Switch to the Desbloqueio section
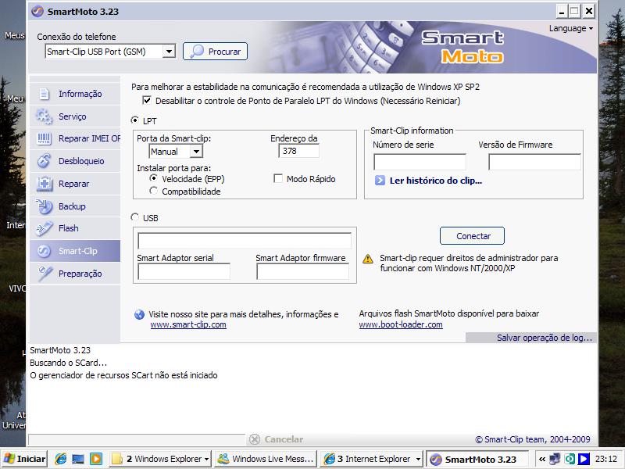The height and width of the screenshot is (469, 625). click(x=75, y=161)
